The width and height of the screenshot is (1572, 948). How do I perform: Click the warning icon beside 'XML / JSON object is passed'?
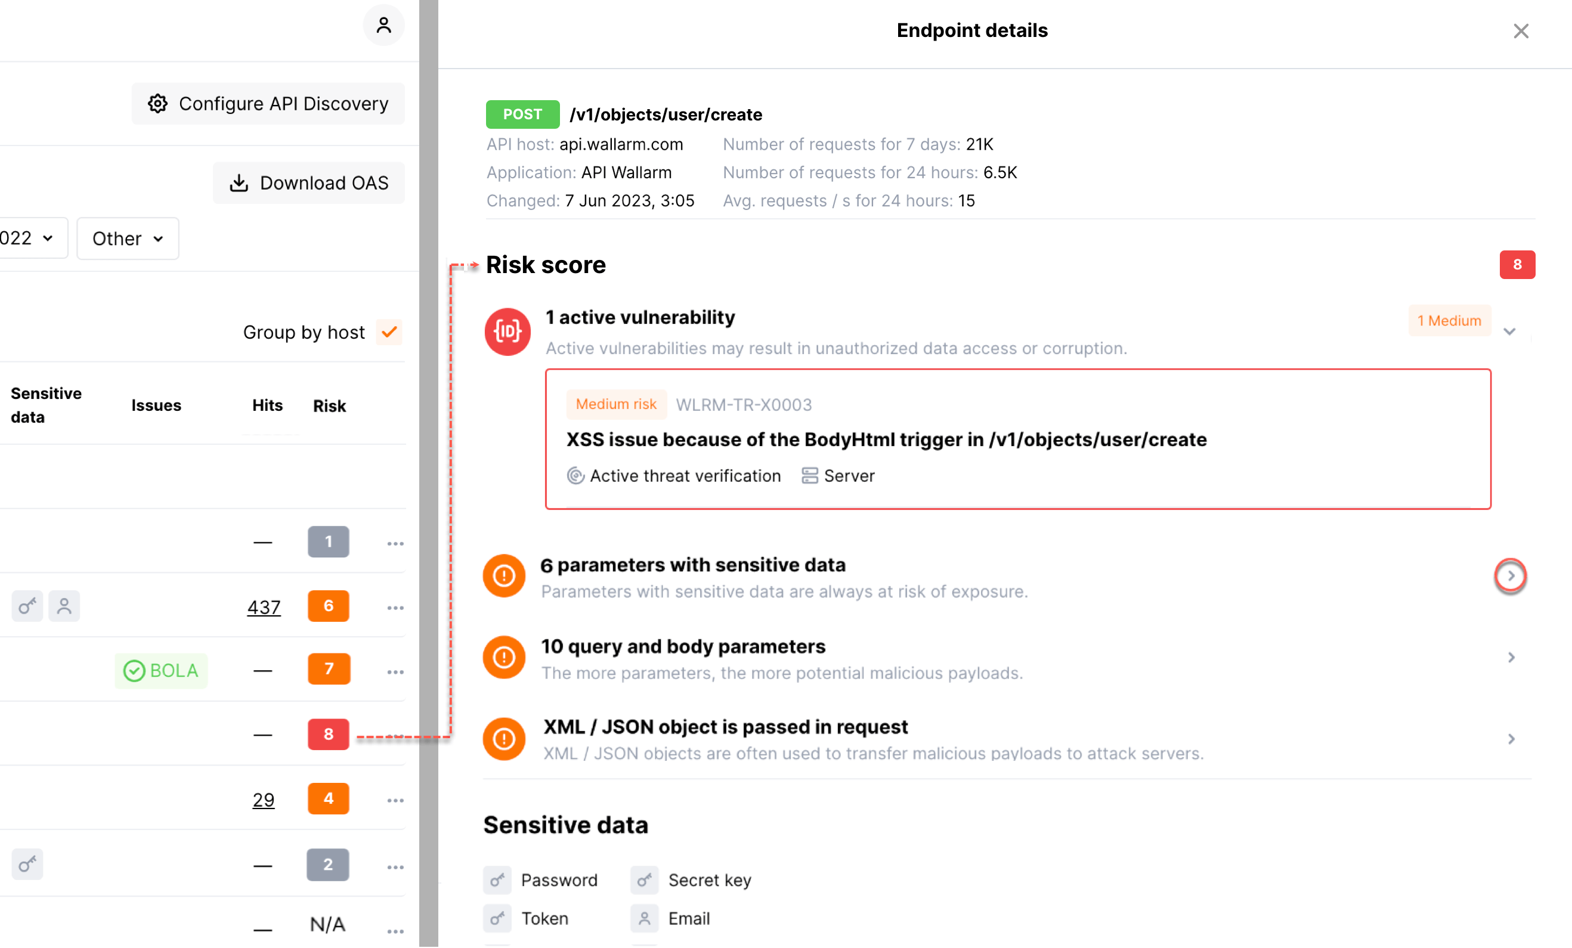(503, 738)
